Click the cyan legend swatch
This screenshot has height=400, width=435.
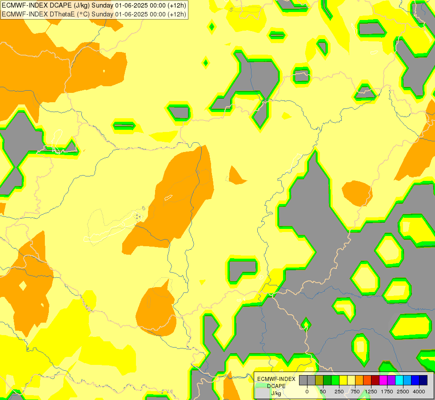[399, 380]
